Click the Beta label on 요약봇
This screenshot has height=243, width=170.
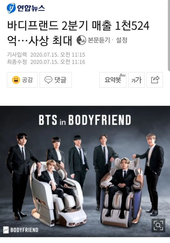[x=122, y=75]
